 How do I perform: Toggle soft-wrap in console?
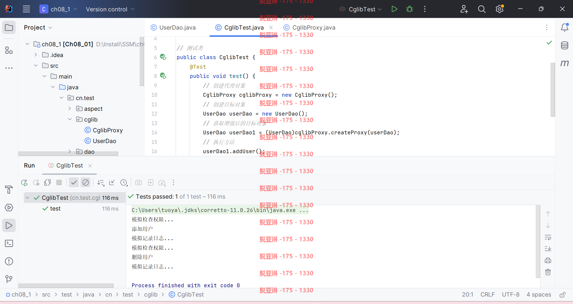(x=548, y=237)
